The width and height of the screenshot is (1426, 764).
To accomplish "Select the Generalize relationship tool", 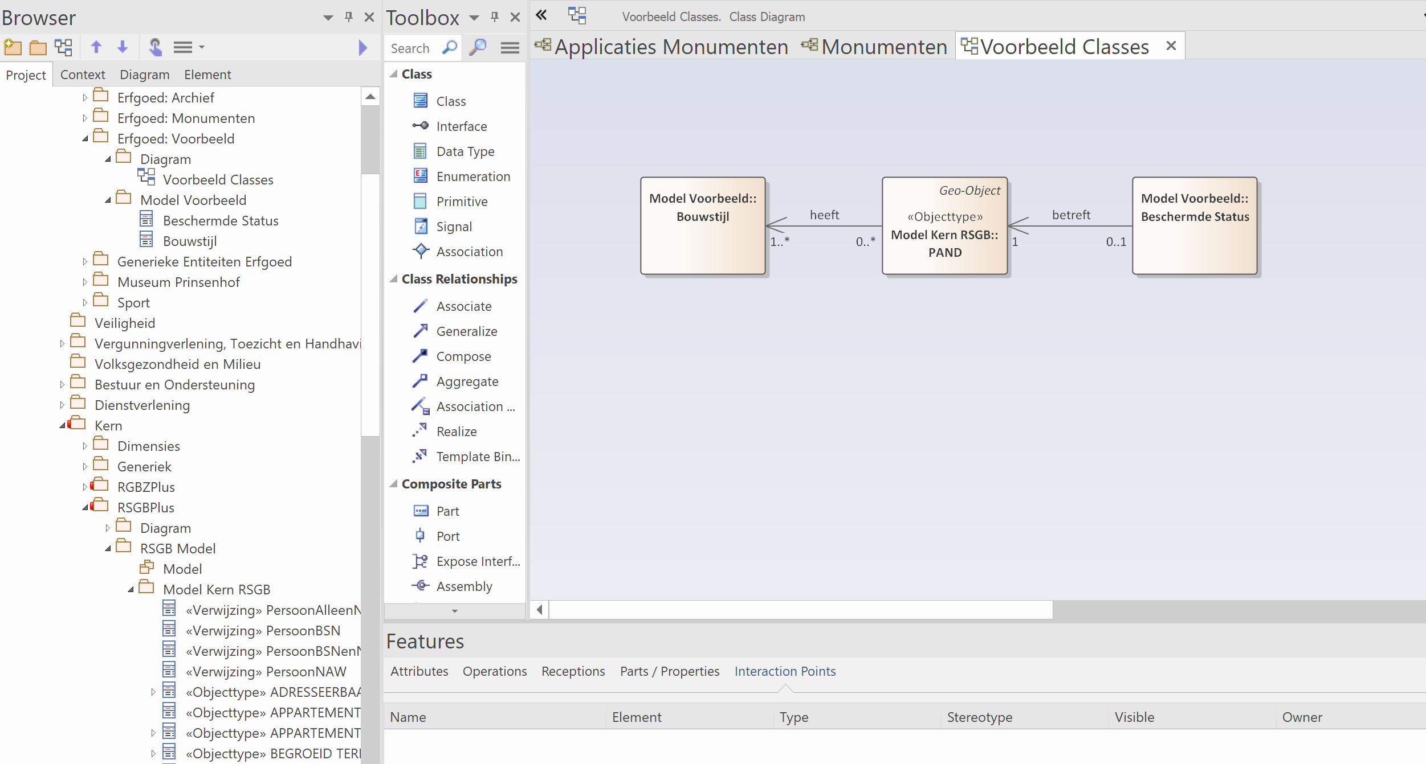I will (x=466, y=331).
